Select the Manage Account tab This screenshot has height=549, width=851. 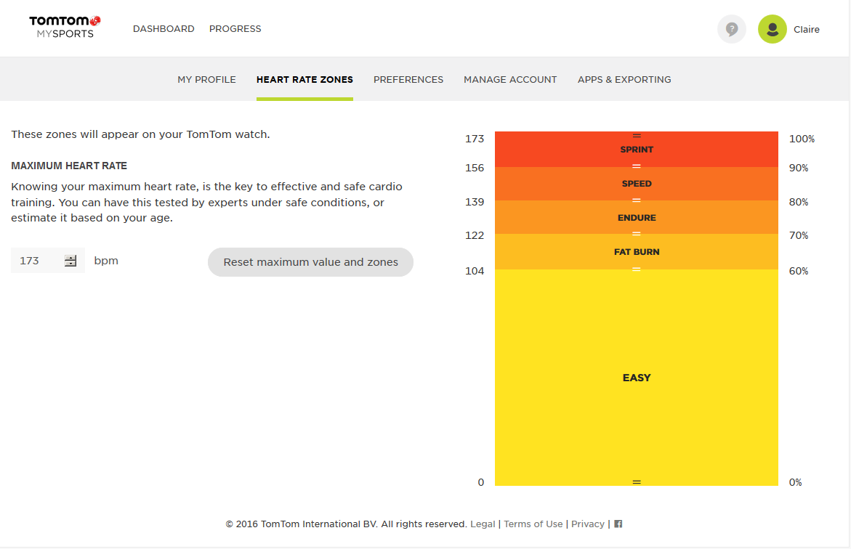pyautogui.click(x=510, y=80)
